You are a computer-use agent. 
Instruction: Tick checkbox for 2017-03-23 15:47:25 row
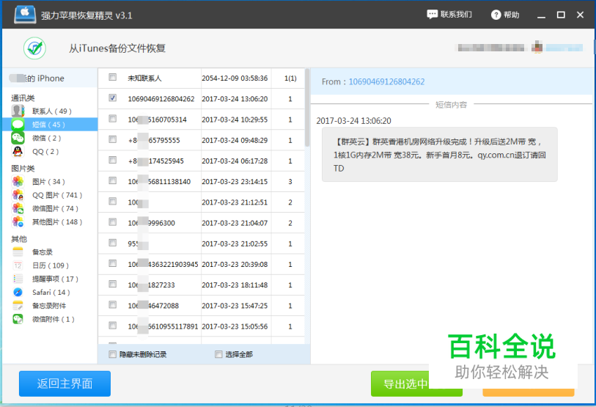coord(112,304)
